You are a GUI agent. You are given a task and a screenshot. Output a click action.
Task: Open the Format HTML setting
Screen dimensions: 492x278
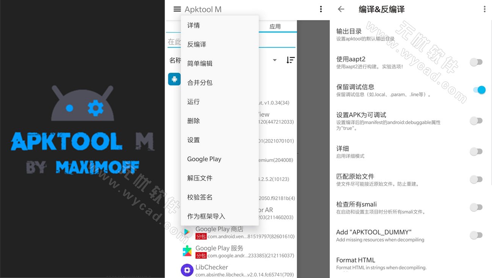[411, 264]
